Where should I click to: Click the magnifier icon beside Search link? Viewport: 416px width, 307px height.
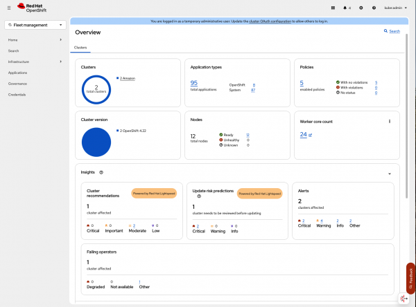tap(385, 31)
